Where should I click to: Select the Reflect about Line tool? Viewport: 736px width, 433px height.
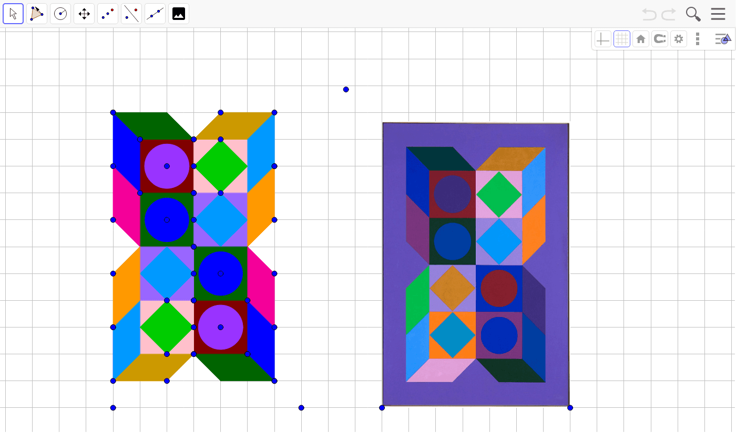pos(131,14)
